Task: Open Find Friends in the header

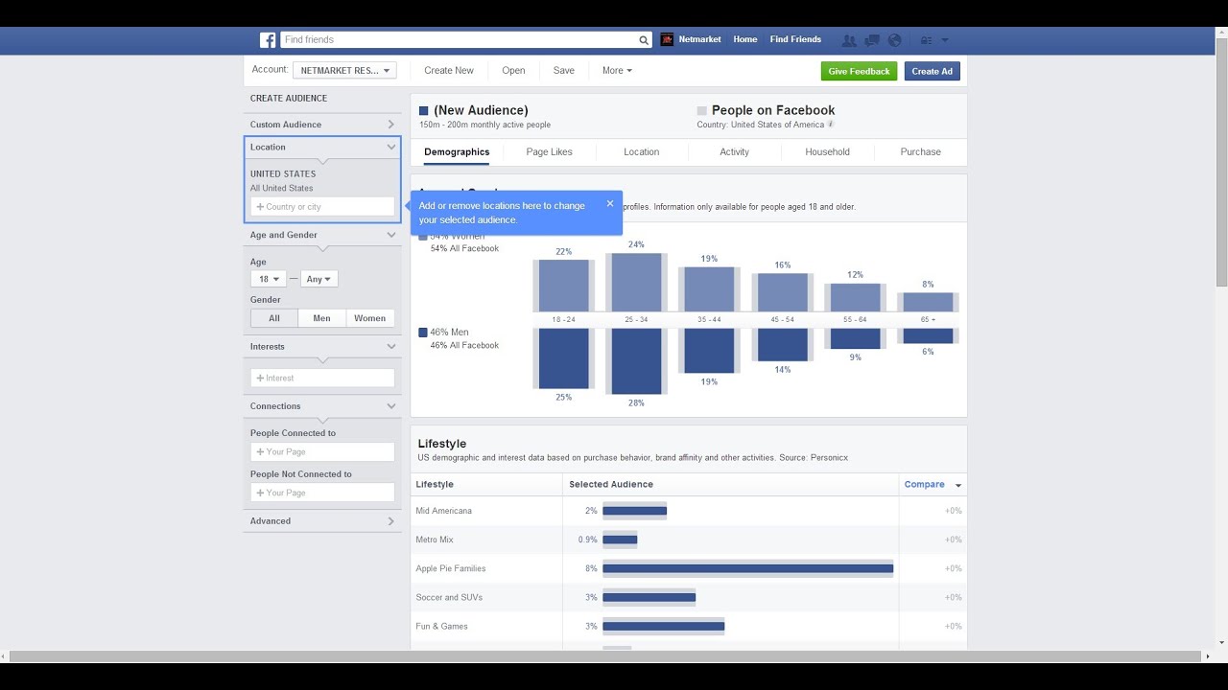Action: (x=795, y=40)
